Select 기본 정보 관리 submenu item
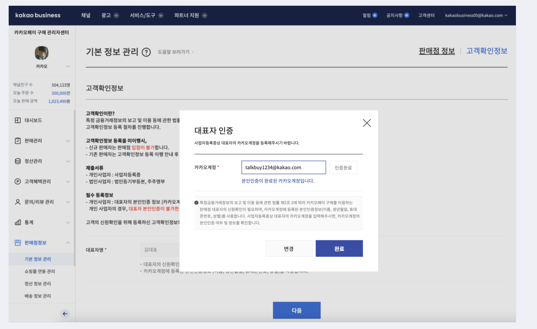This screenshot has width=537, height=329. (38, 259)
